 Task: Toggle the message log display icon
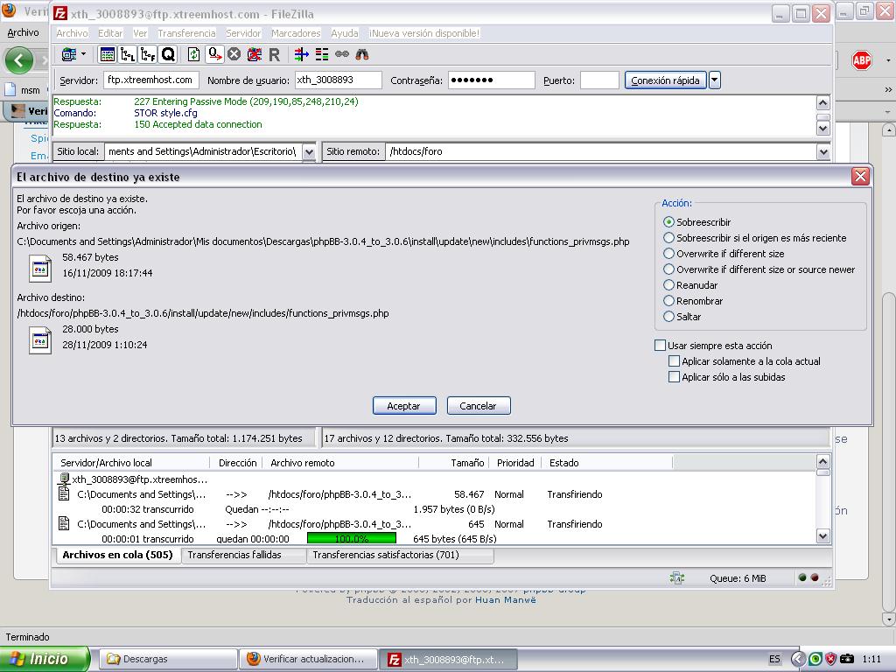pyautogui.click(x=107, y=54)
